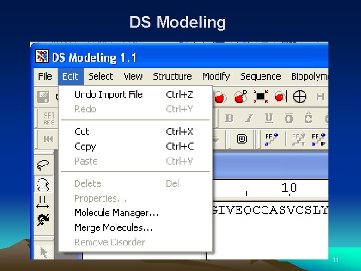Screen dimensions: 361x271
Task: Choose Undo Import File
Action: [135, 94]
